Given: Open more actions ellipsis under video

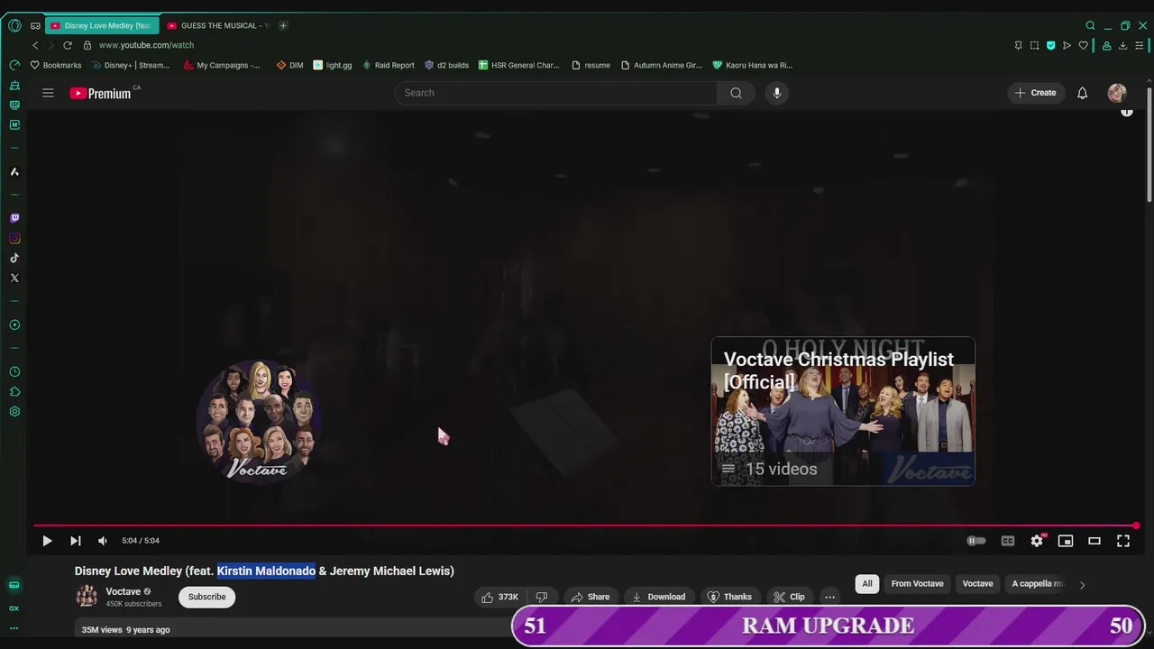Looking at the screenshot, I should pyautogui.click(x=829, y=597).
